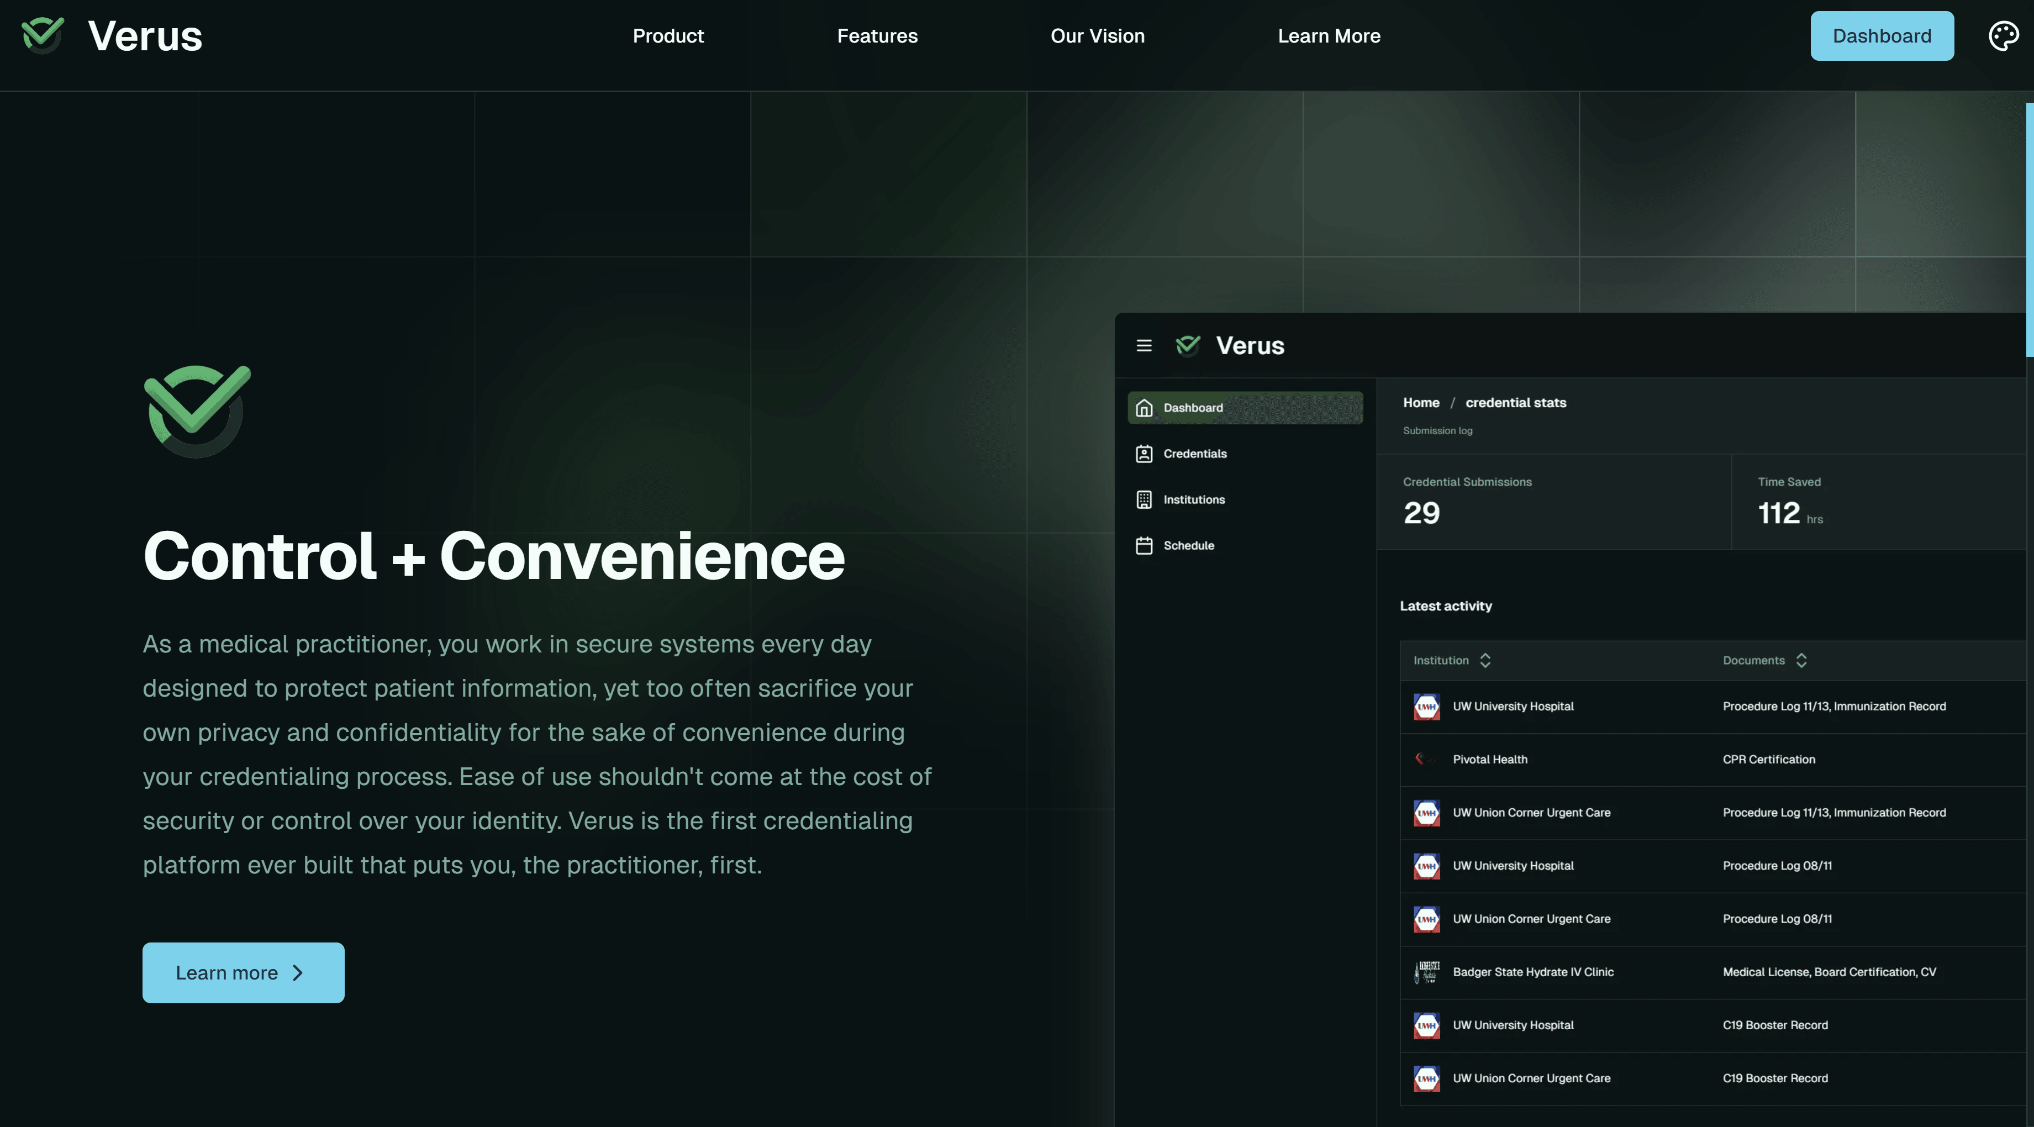Toggle the hamburger menu in the dashboard preview
2034x1127 pixels.
[x=1144, y=345]
